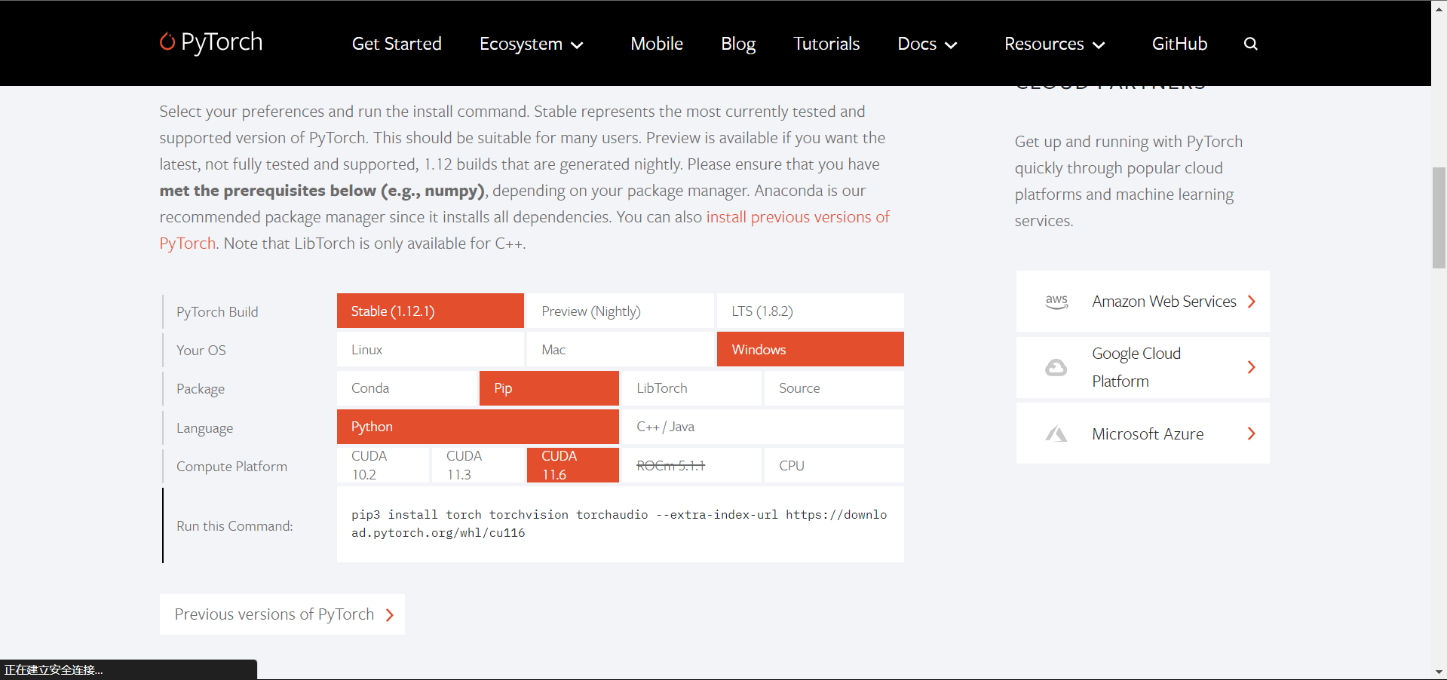Select CPU compute platform
Viewport: 1447px width, 680px height.
[x=833, y=466]
